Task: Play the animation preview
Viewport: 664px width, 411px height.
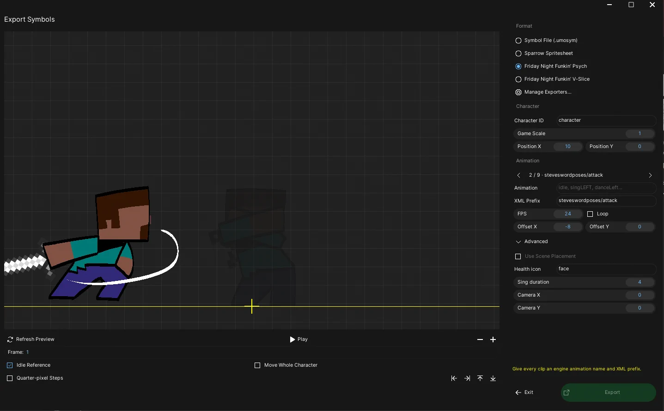Action: (x=298, y=340)
